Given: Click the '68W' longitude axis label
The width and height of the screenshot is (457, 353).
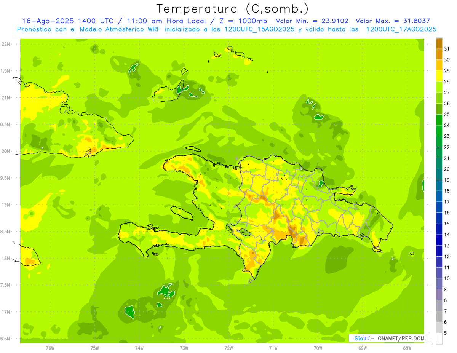Looking at the screenshot, I should pyautogui.click(x=407, y=348).
